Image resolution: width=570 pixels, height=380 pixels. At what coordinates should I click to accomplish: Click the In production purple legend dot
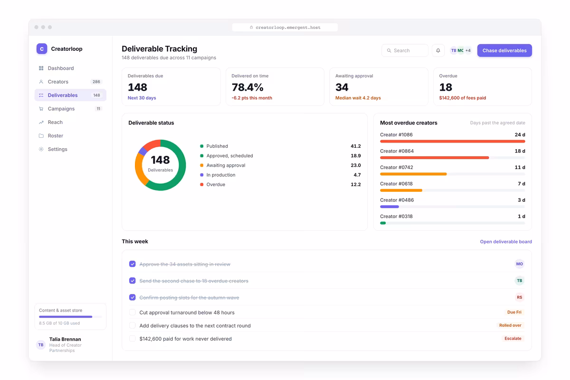[x=202, y=175]
